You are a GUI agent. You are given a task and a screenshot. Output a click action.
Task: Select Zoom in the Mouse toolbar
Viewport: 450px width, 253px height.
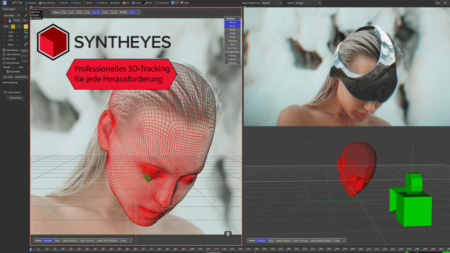click(105, 12)
